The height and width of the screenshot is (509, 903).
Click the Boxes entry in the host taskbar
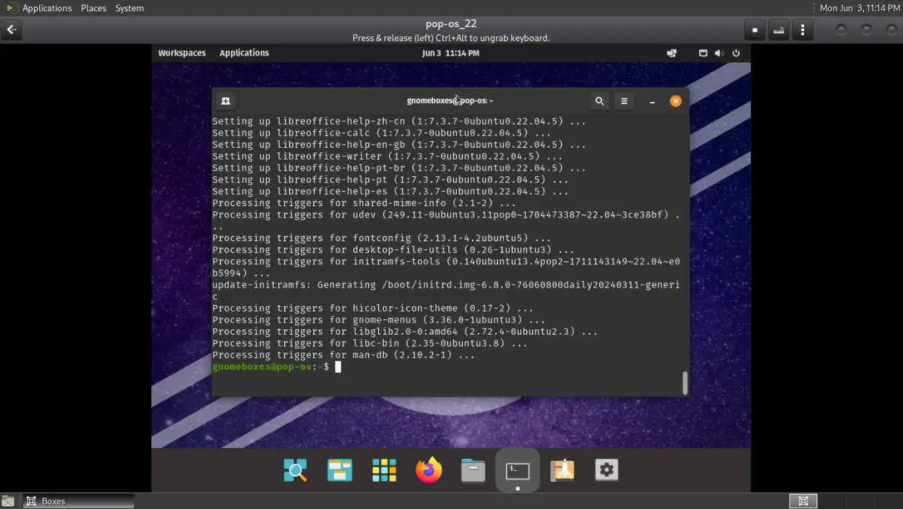(x=79, y=501)
